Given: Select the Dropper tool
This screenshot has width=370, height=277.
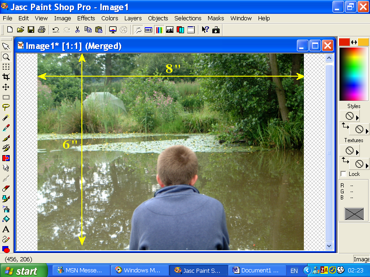Looking at the screenshot, I should [x=6, y=127].
